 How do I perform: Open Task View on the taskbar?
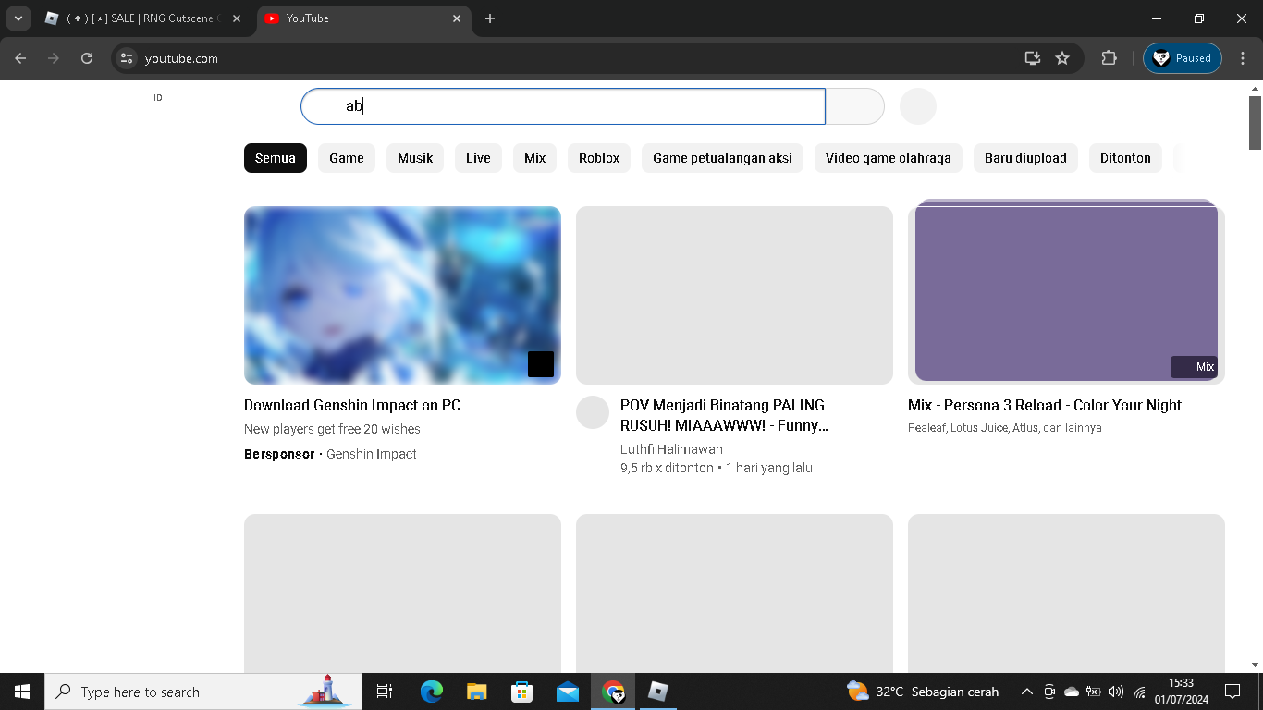(385, 692)
